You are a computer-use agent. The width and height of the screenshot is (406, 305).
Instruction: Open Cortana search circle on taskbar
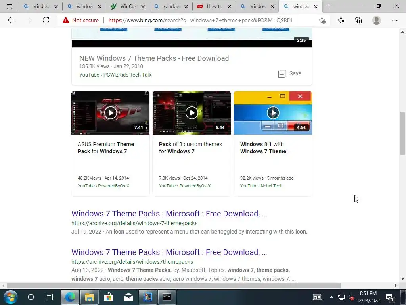pos(31,297)
